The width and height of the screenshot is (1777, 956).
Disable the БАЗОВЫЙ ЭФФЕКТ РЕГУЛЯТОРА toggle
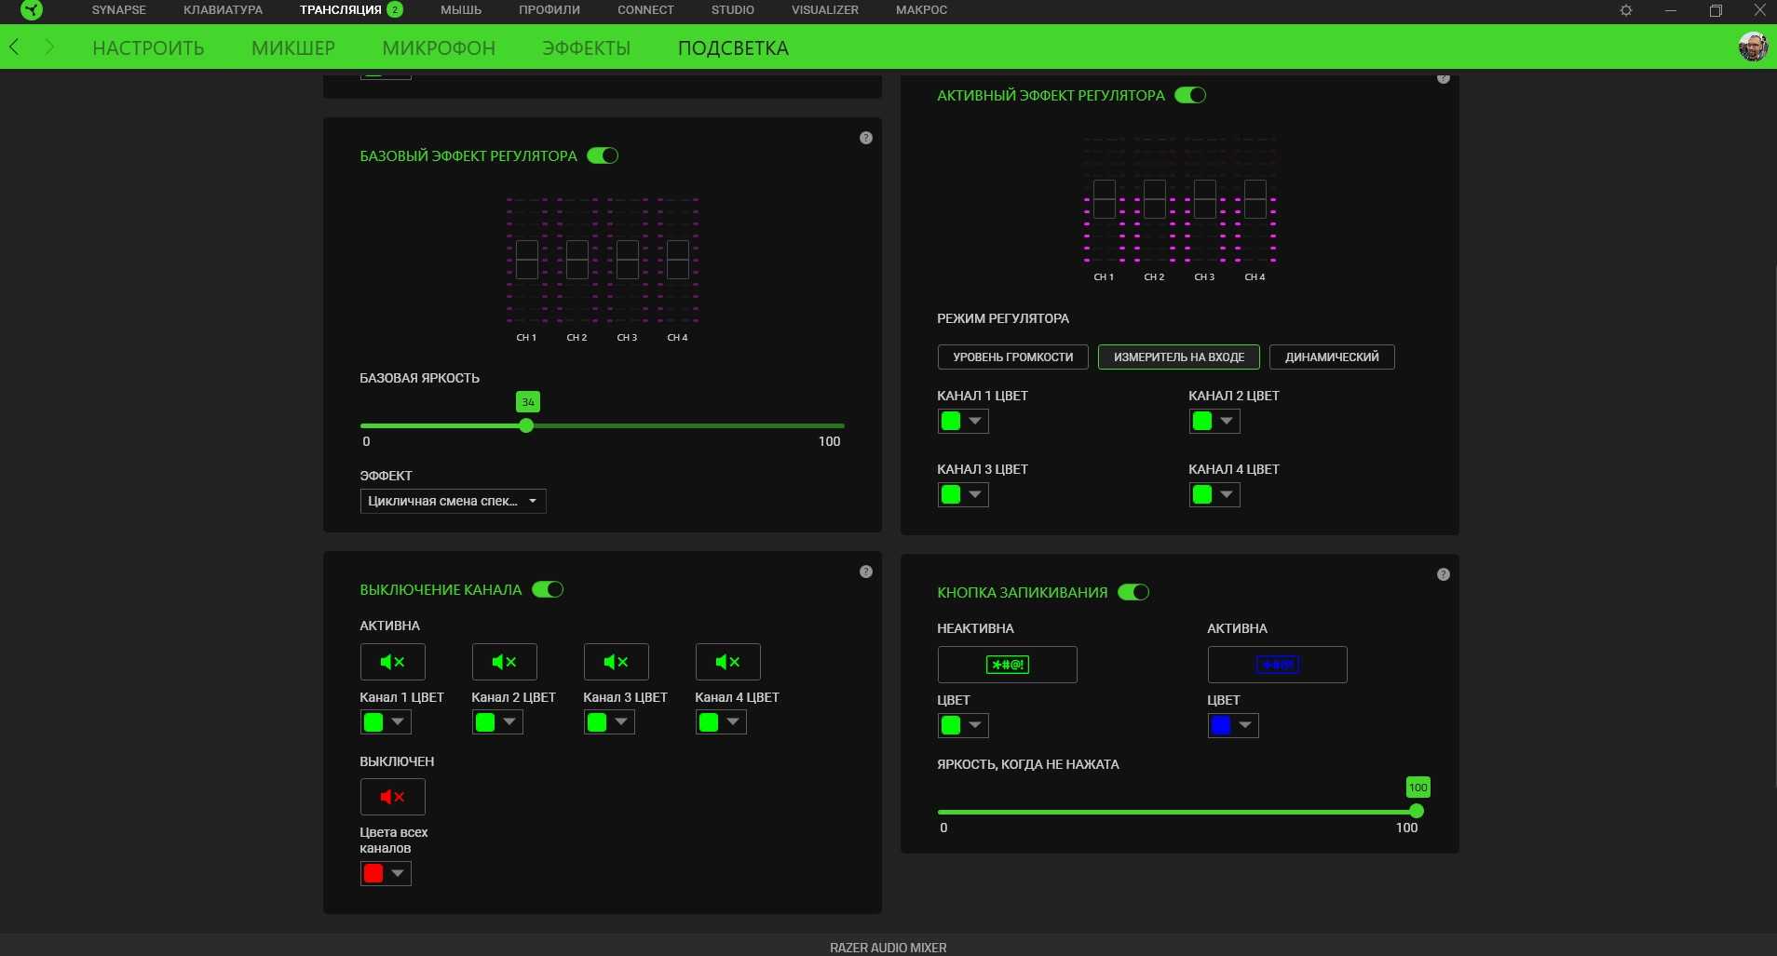pos(603,155)
